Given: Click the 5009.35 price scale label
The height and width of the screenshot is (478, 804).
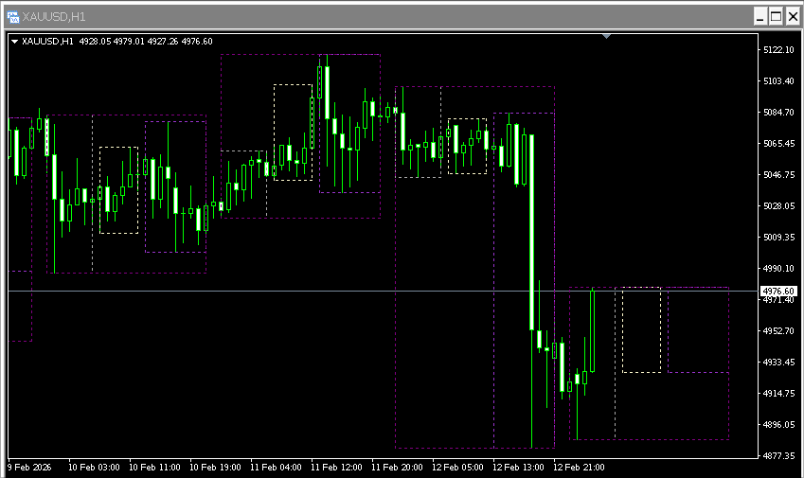Looking at the screenshot, I should point(778,238).
